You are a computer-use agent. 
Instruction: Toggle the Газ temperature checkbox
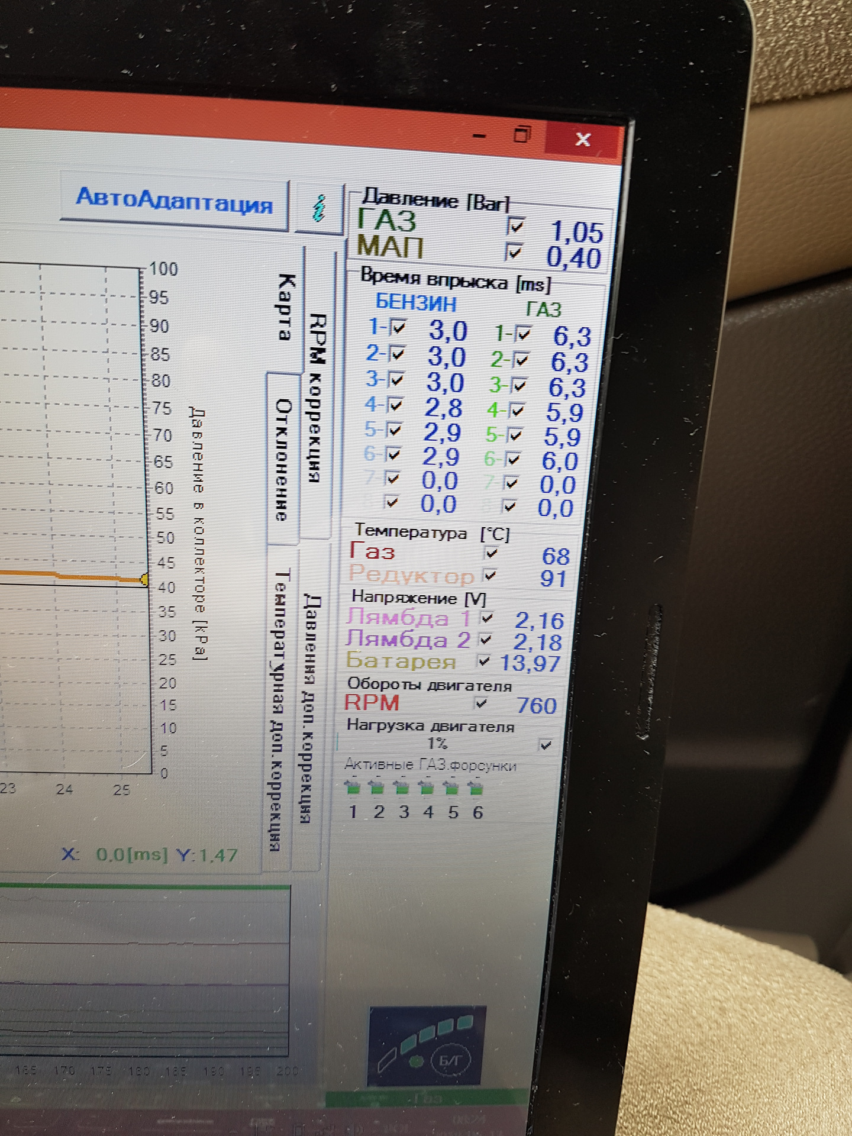[492, 553]
